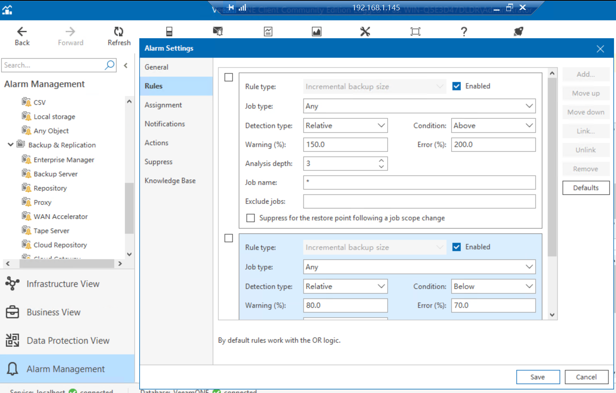Click the Cloud Repository alarm icon

coord(26,244)
